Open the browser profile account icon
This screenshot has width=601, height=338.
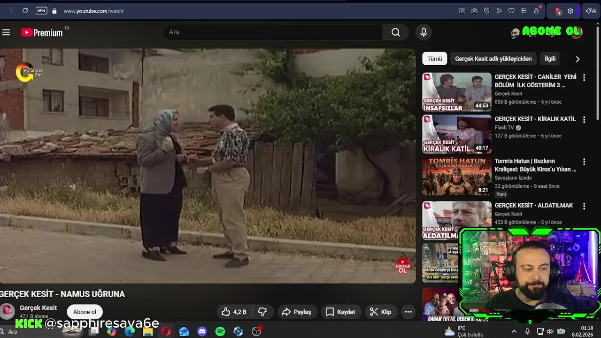coord(536,11)
